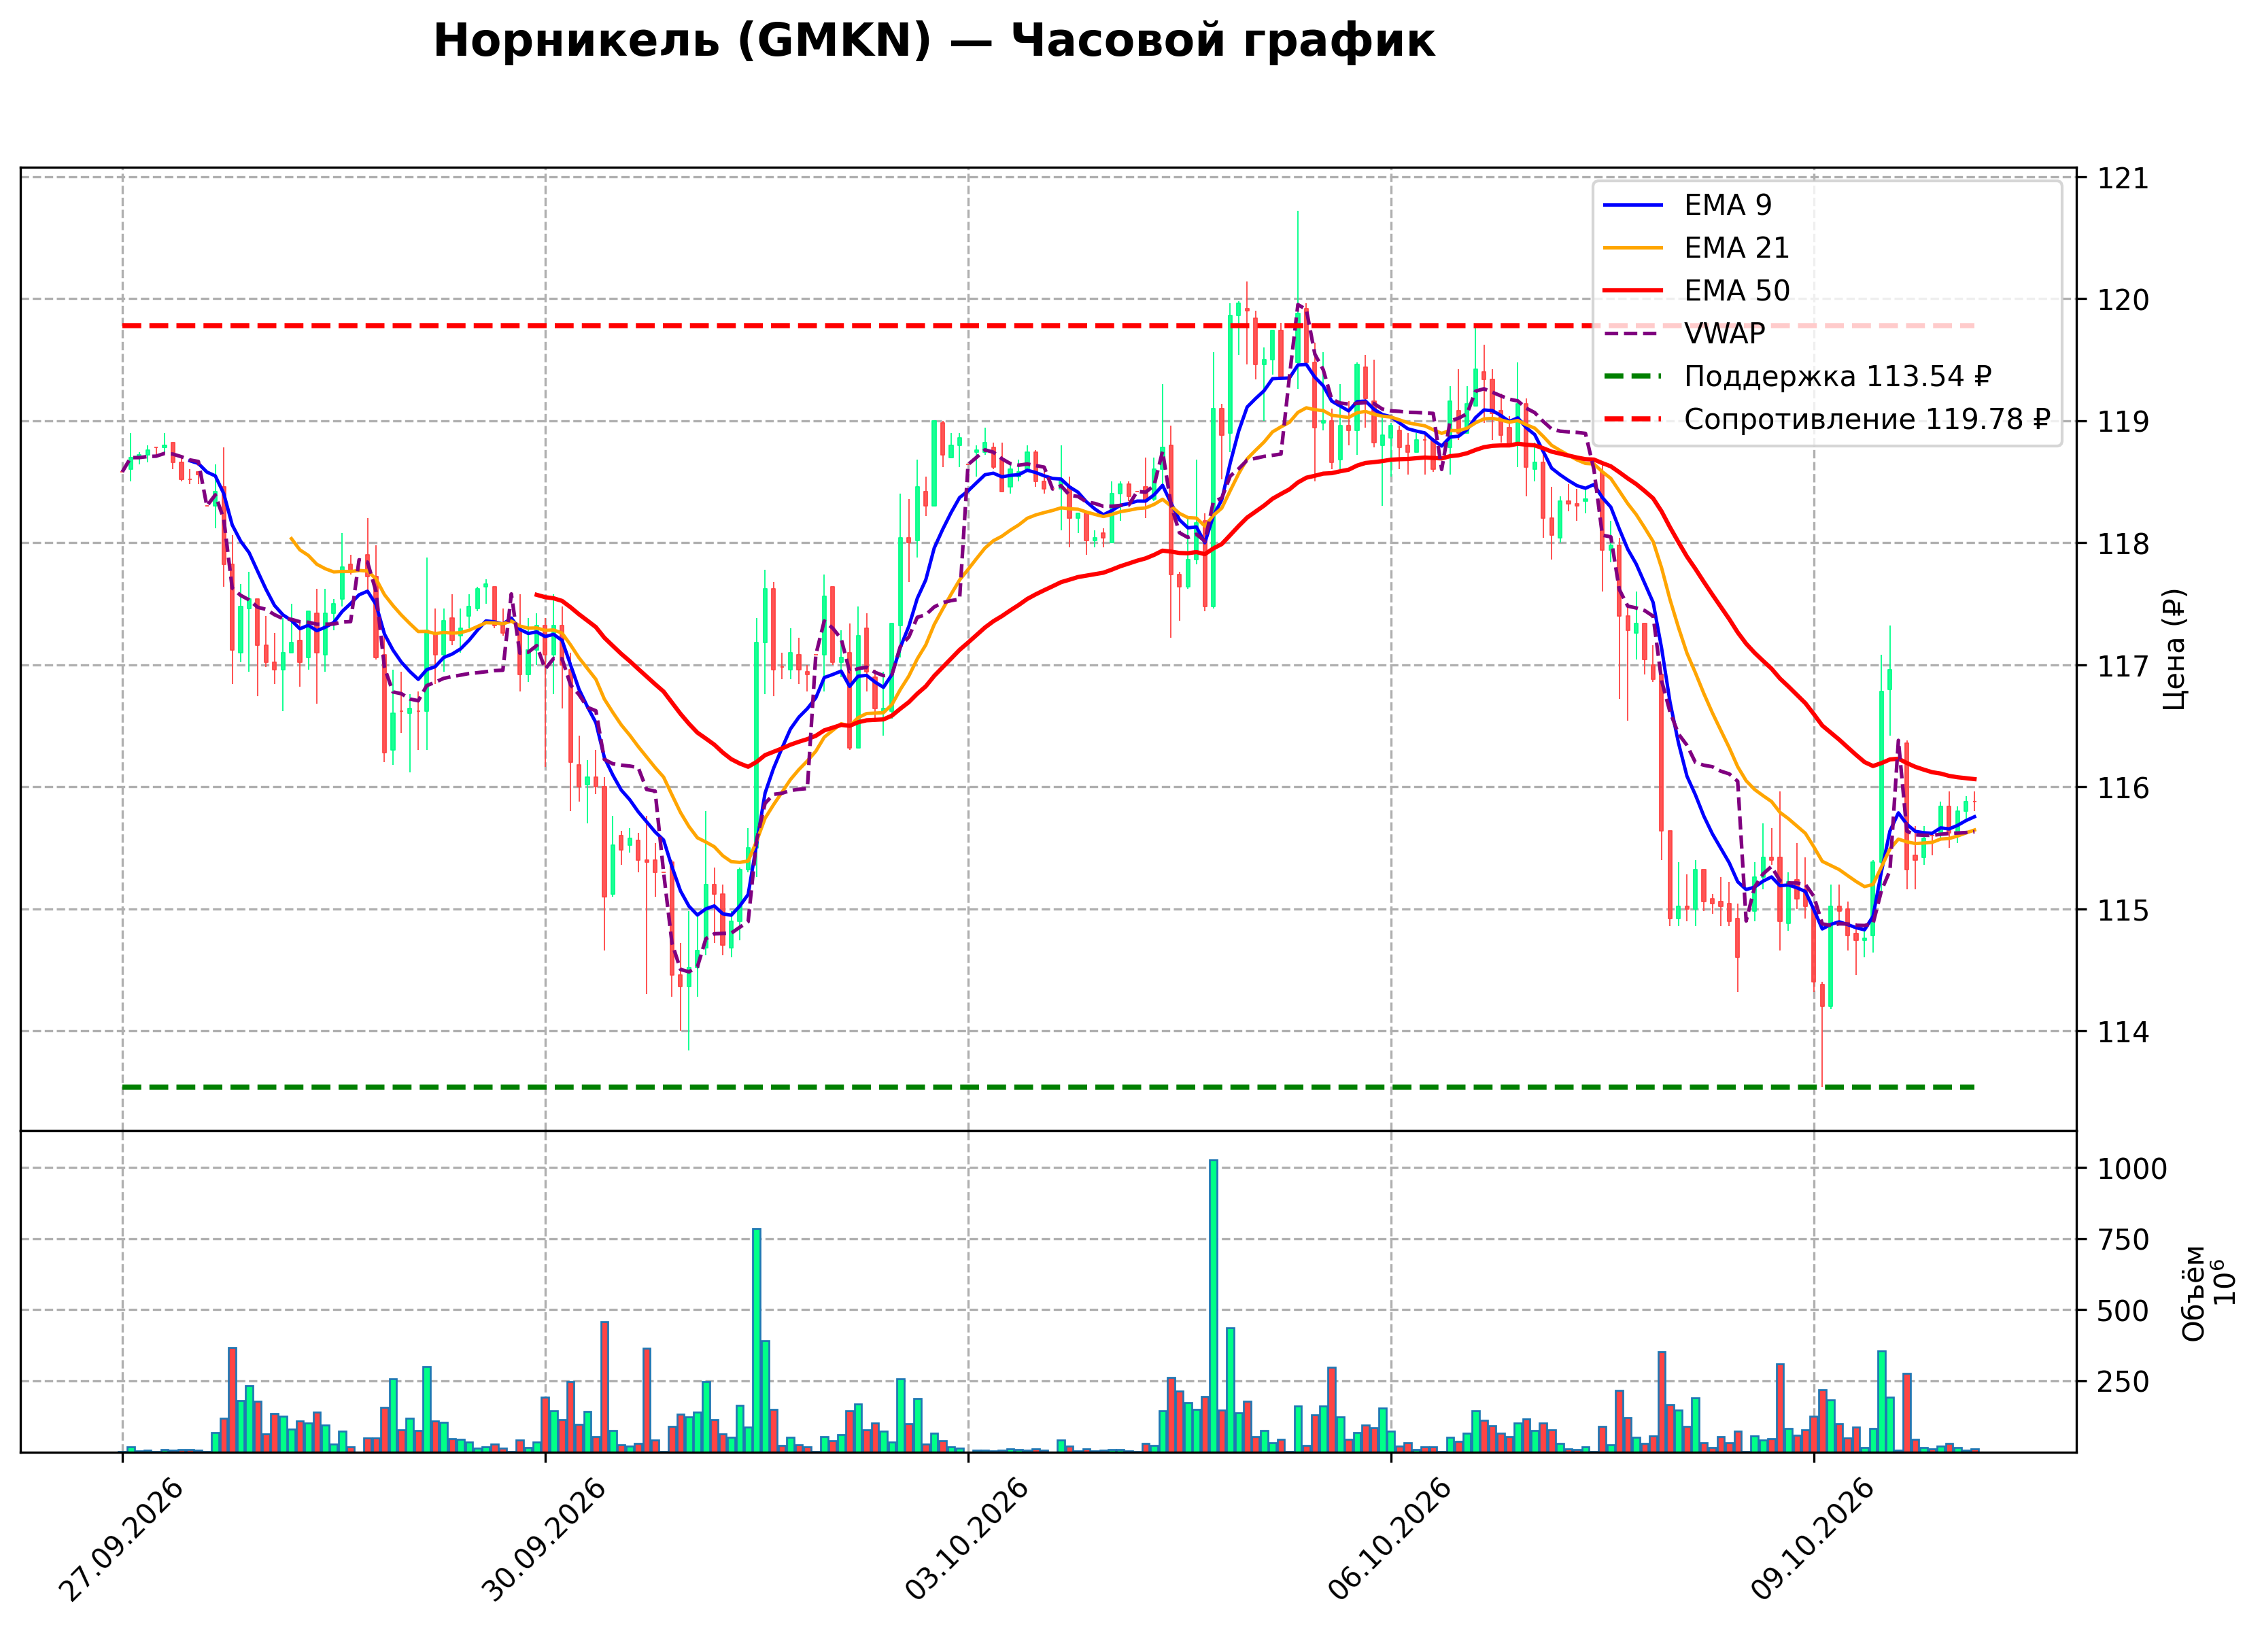Click the price axis value 114
Image resolution: width=2262 pixels, height=1627 pixels.
point(2123,1033)
